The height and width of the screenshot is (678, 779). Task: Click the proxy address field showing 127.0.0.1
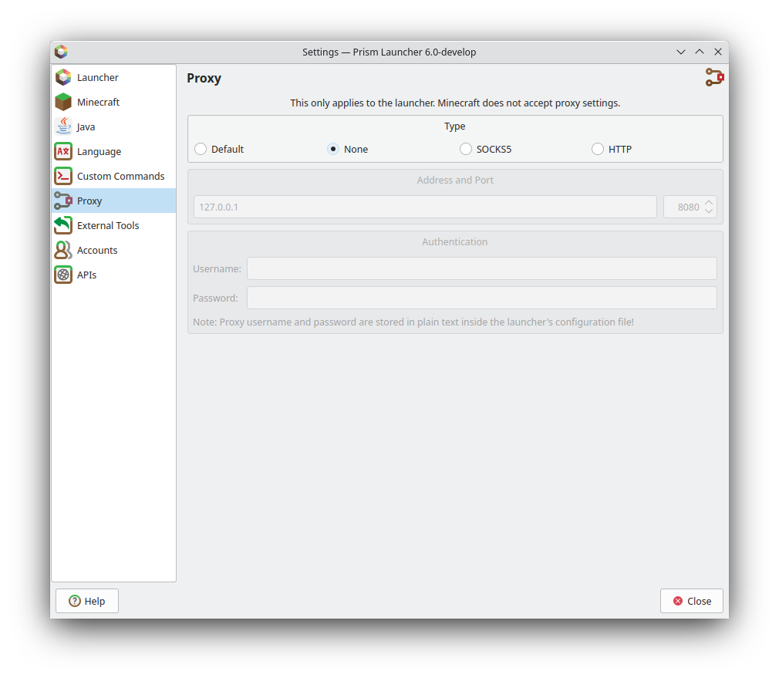tap(424, 207)
